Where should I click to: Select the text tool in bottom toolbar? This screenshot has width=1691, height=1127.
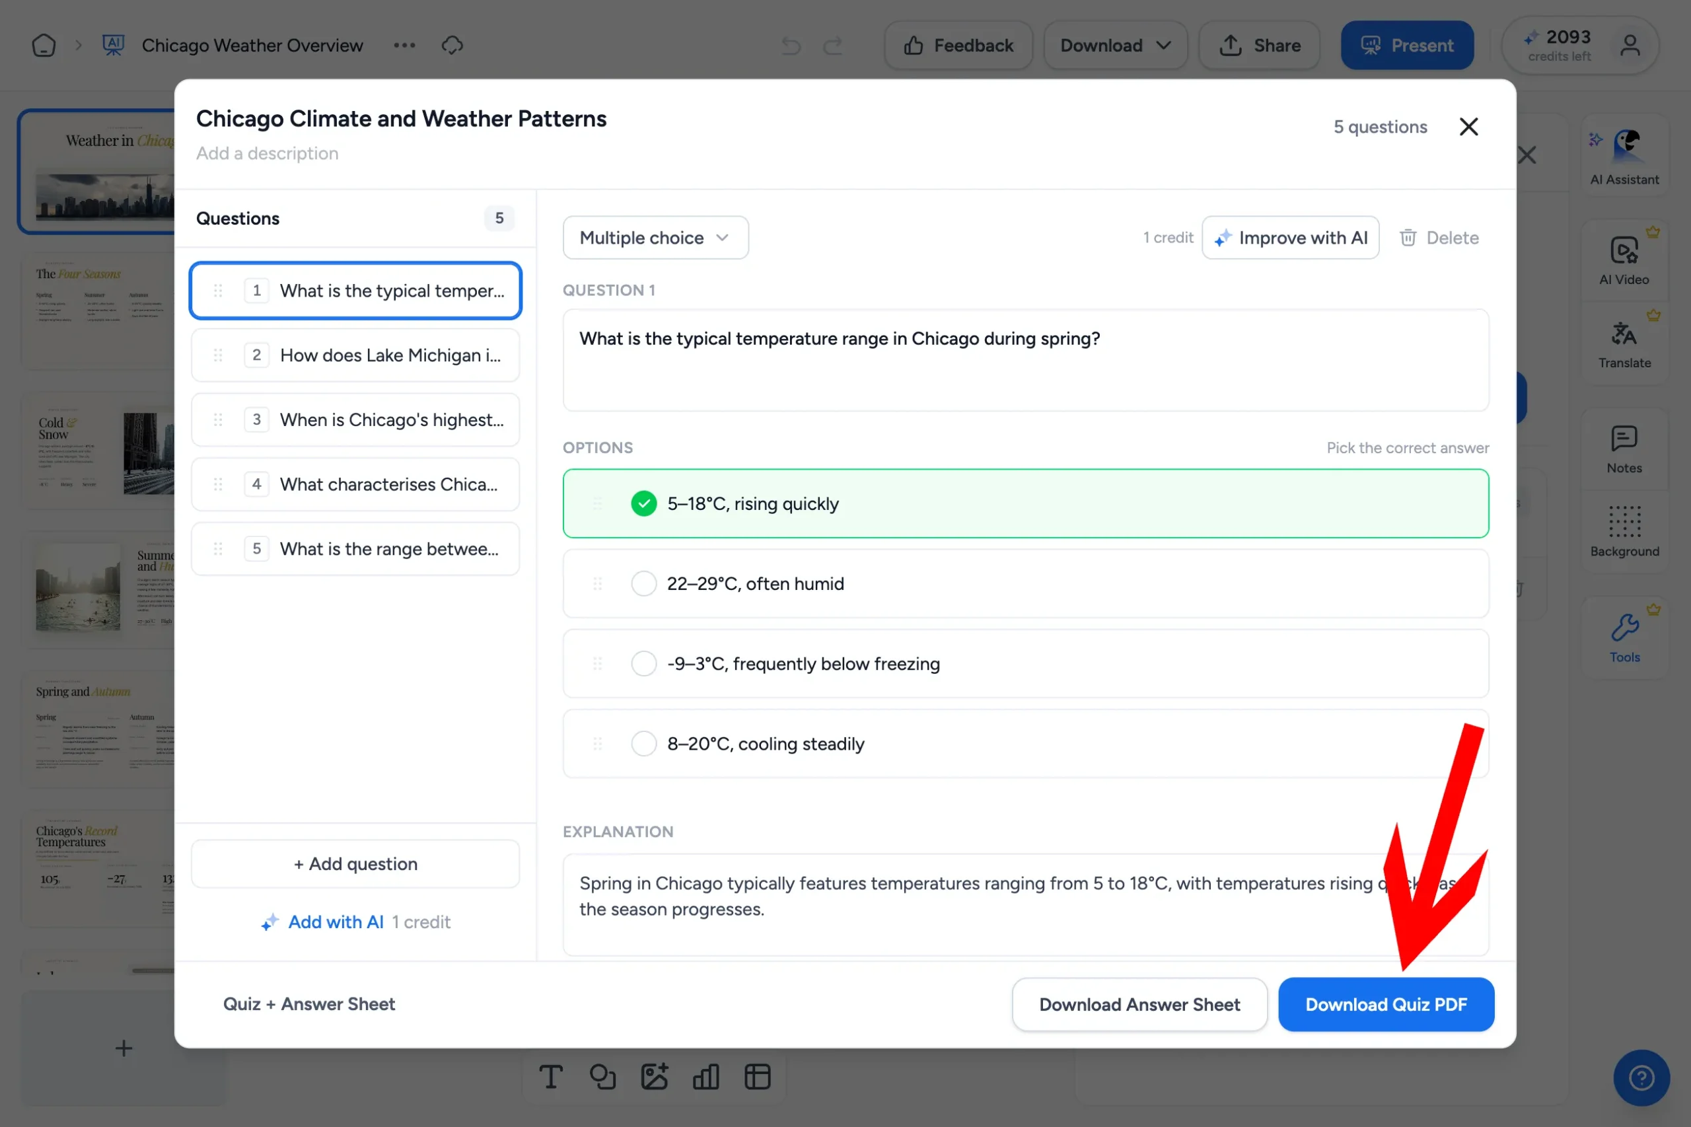(551, 1077)
